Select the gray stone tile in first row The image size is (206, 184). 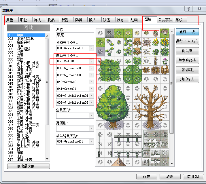point(109,33)
